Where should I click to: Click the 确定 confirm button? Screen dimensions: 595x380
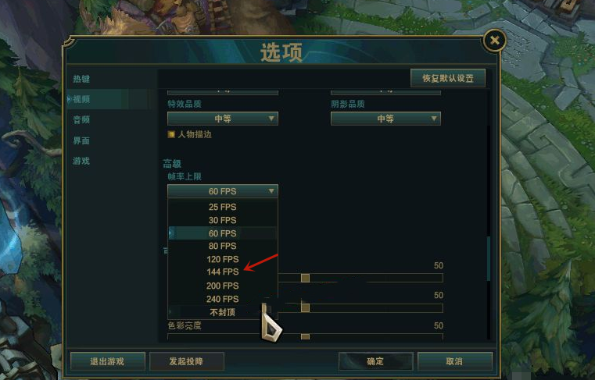pos(375,361)
